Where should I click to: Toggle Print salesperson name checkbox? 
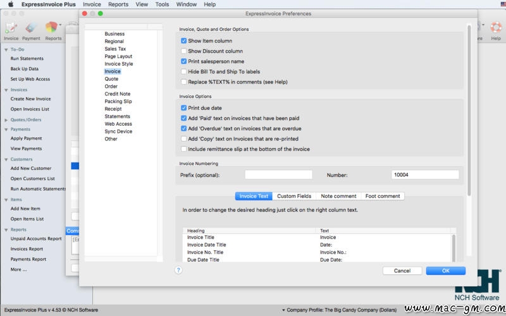coord(183,61)
